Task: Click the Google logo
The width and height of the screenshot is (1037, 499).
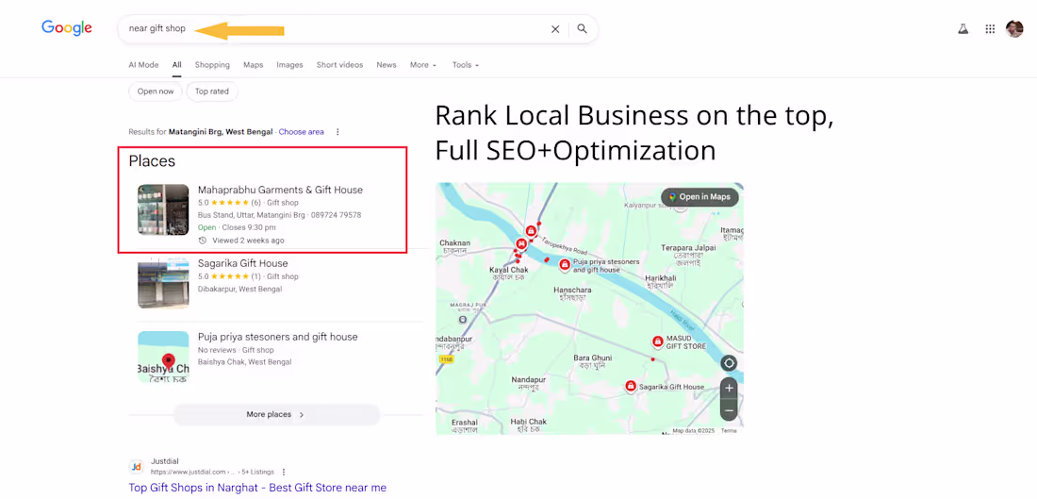Action: click(x=67, y=27)
